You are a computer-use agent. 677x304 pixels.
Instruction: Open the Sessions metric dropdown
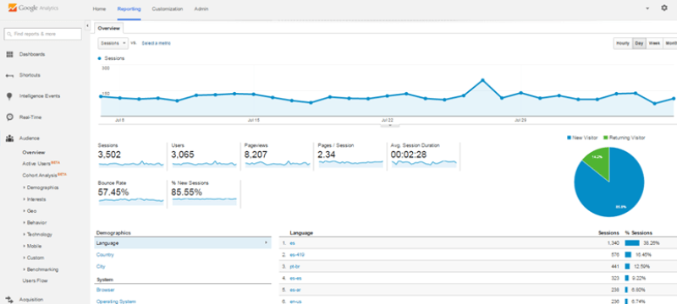[x=113, y=43]
